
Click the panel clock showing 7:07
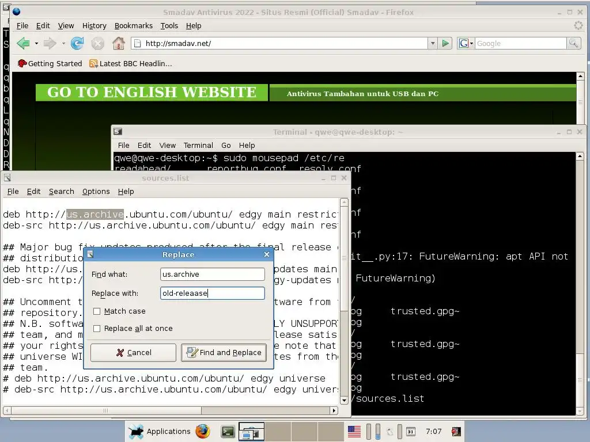pos(433,431)
